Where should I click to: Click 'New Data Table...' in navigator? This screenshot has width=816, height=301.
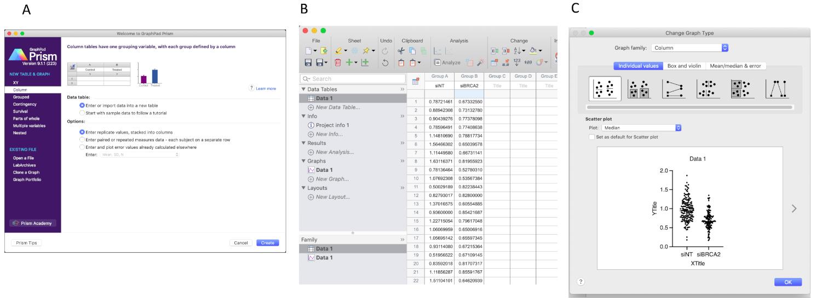click(337, 107)
